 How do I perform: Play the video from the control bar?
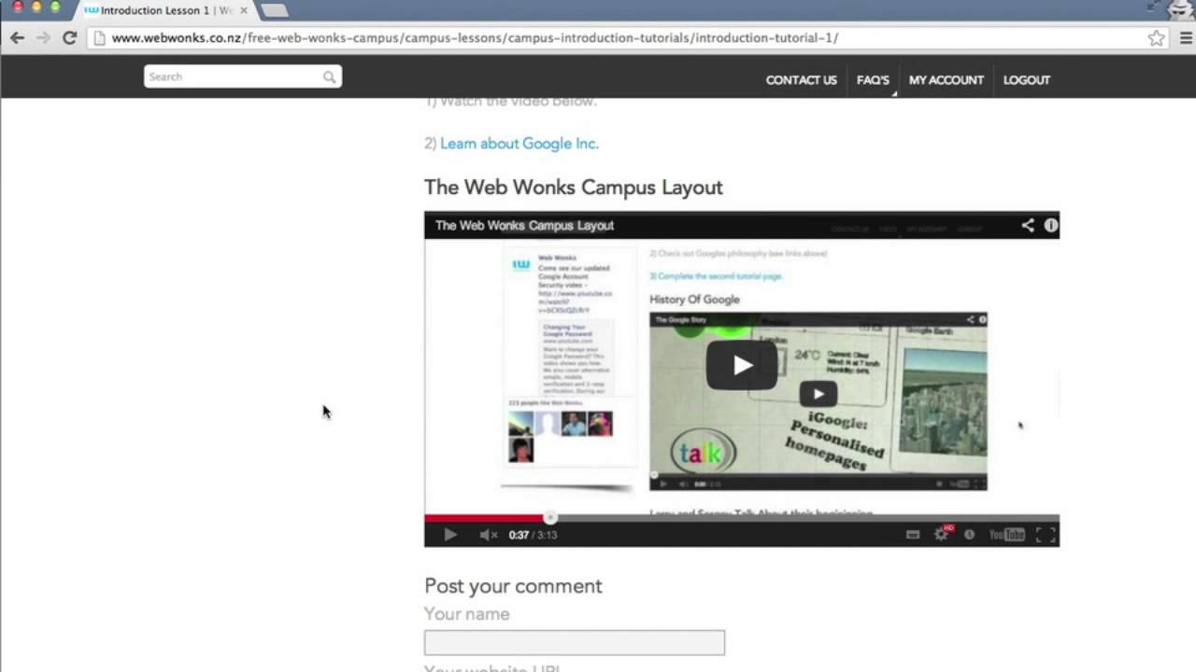pyautogui.click(x=449, y=535)
